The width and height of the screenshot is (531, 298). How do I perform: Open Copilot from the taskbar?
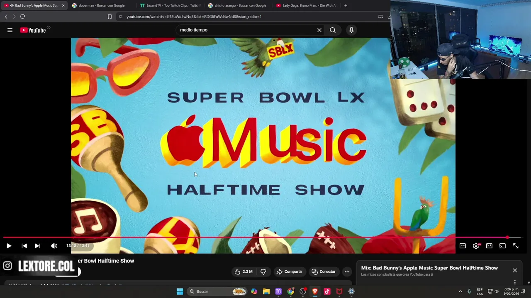coord(254,291)
